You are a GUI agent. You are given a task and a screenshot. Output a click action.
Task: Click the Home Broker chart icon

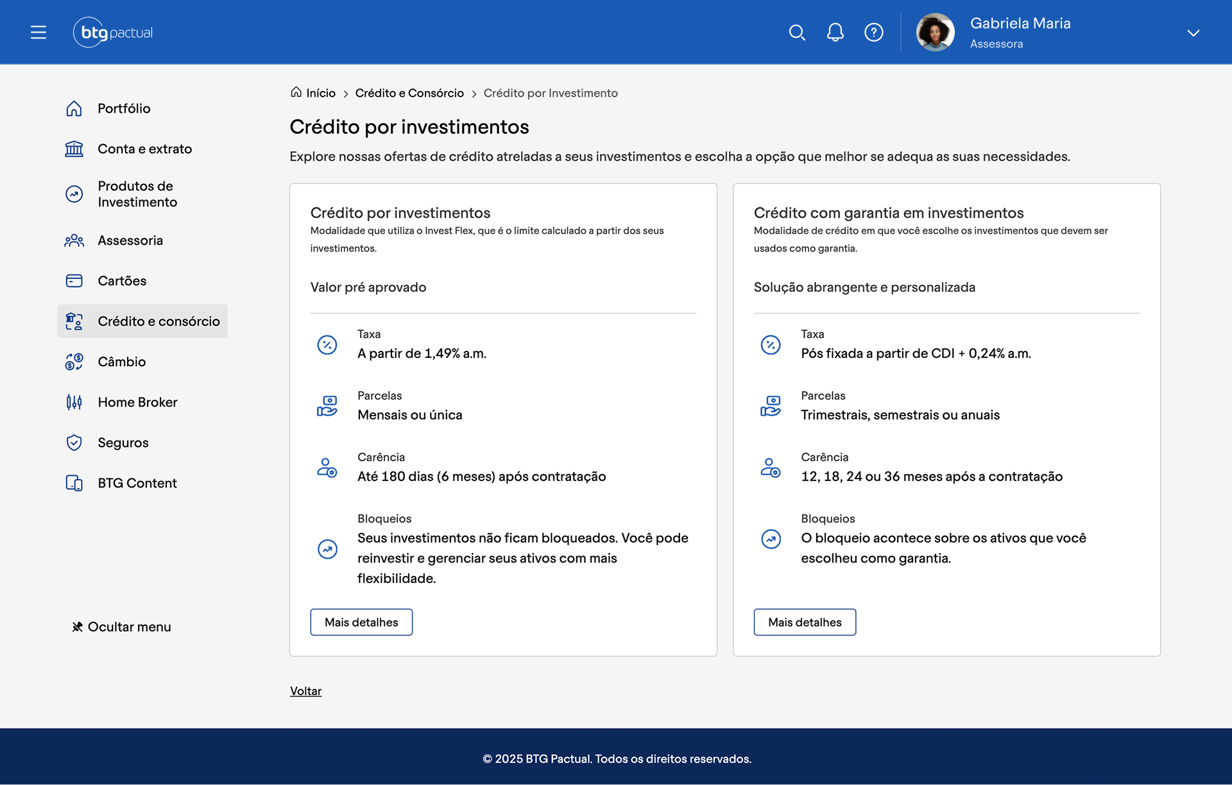click(x=74, y=402)
